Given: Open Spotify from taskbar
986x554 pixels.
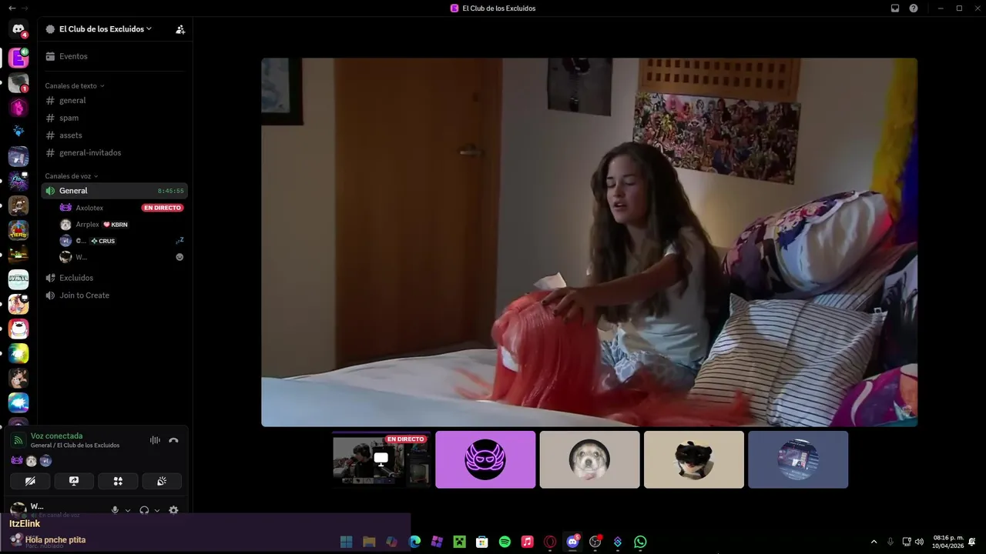Looking at the screenshot, I should pos(505,542).
